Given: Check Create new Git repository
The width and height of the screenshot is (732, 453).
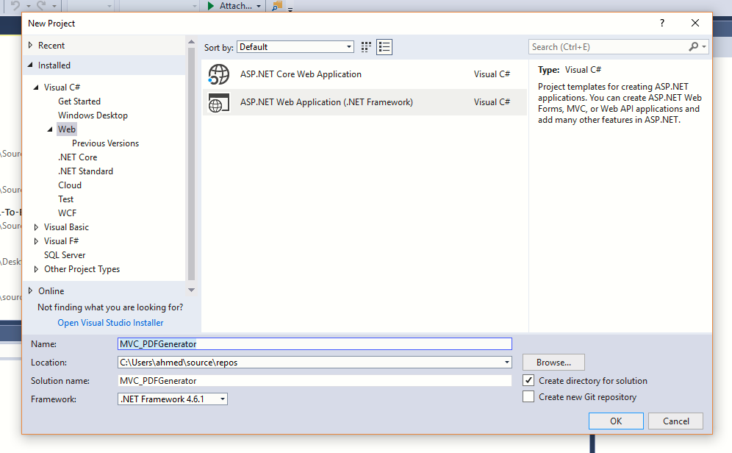Looking at the screenshot, I should pos(528,397).
